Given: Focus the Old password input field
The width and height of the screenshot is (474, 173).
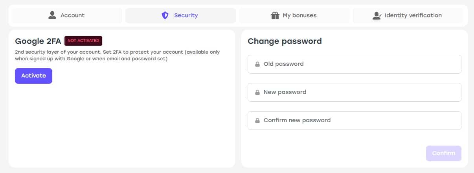Looking at the screenshot, I should 355,64.
